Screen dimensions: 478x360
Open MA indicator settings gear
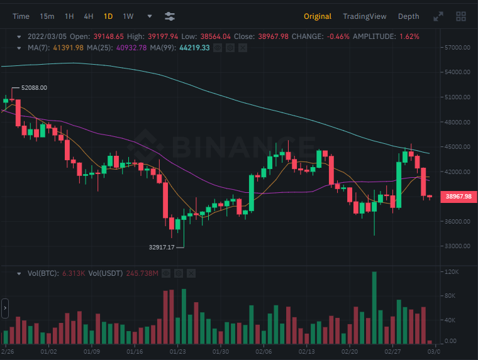(230, 48)
